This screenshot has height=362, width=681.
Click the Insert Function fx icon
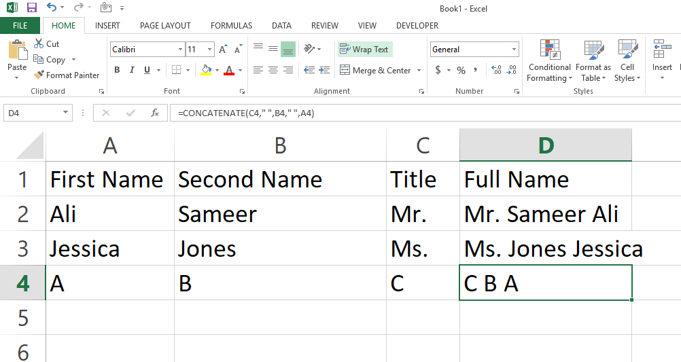(x=155, y=113)
